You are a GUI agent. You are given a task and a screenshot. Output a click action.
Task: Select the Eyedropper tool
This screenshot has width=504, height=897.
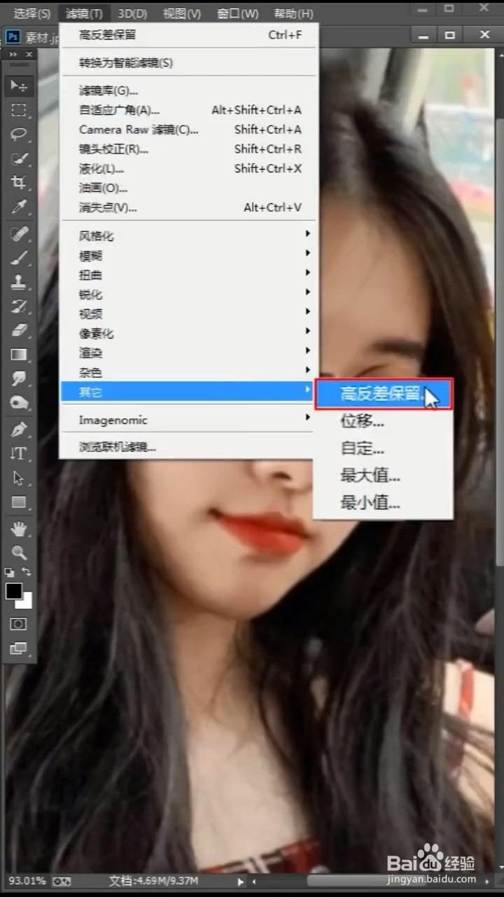[19, 207]
